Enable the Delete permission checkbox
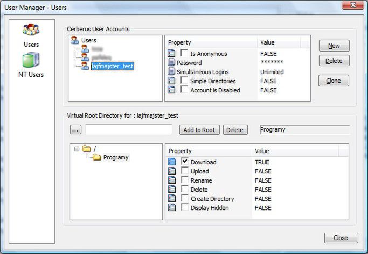The image size is (368, 254). pos(185,188)
